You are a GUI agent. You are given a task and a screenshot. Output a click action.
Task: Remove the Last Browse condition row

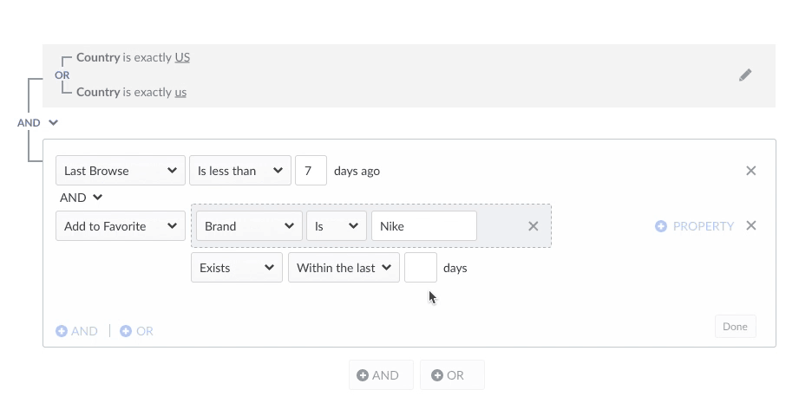751,171
